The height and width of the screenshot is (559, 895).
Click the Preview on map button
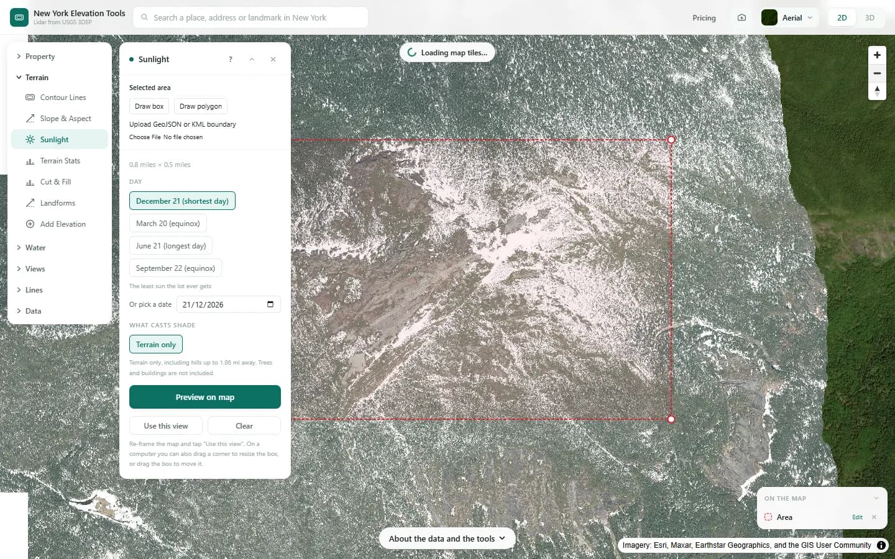205,397
